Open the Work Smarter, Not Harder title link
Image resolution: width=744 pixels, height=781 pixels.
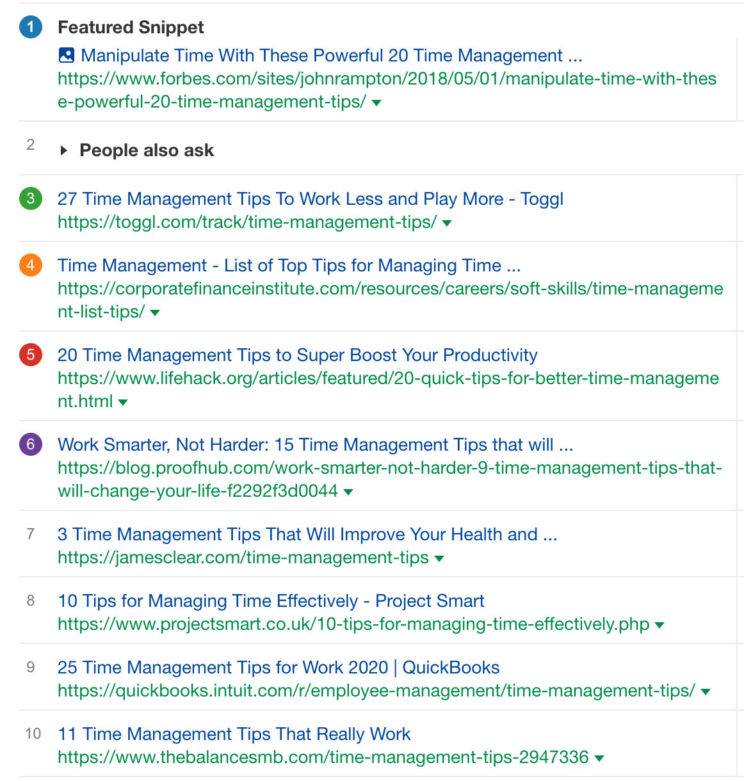(x=315, y=445)
